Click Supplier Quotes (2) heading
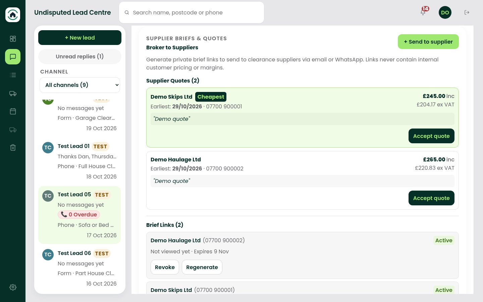 coord(173,81)
